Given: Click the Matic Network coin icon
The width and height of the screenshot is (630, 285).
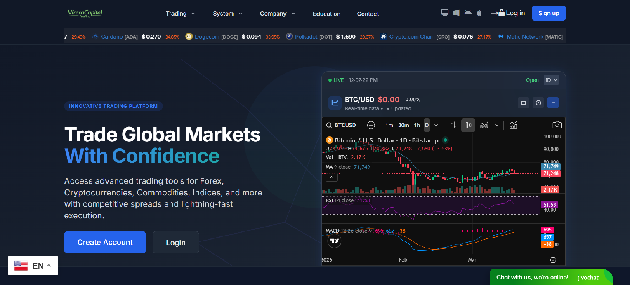Looking at the screenshot, I should tap(501, 37).
